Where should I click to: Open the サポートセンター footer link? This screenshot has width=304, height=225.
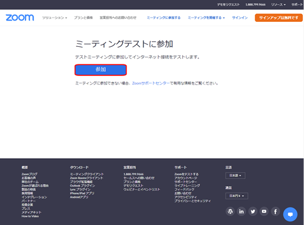tap(185, 182)
